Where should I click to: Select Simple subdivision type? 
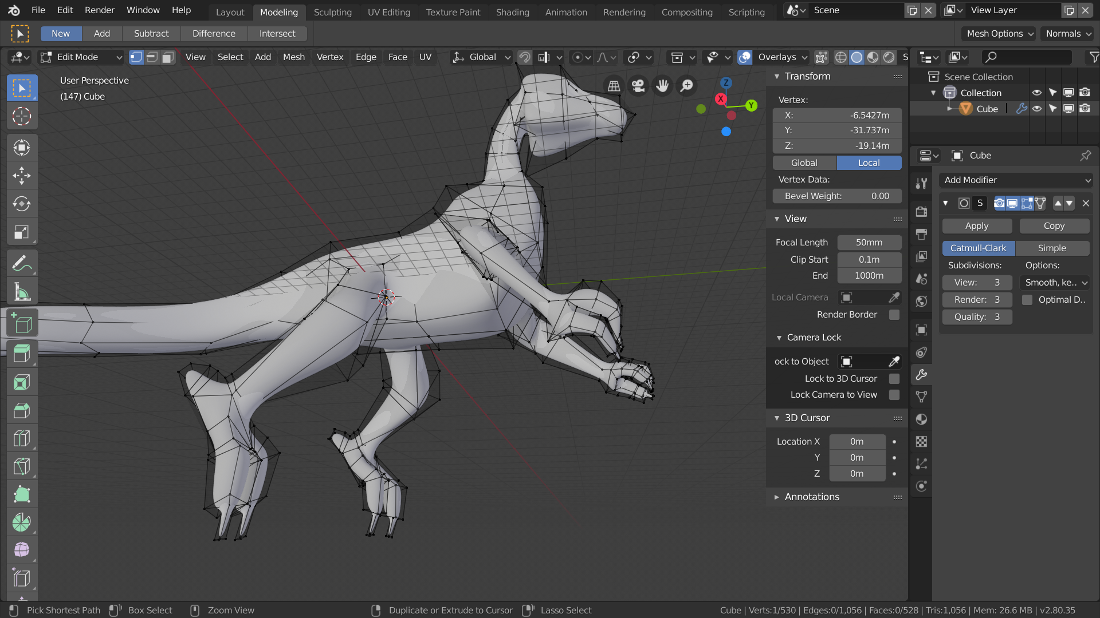[x=1052, y=248]
